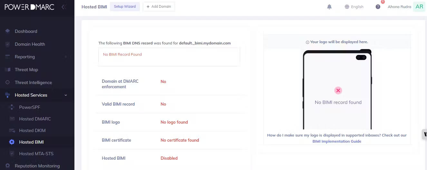This screenshot has width=427, height=170.
Task: Click the Hosted DMARC envelope icon
Action: click(12, 119)
